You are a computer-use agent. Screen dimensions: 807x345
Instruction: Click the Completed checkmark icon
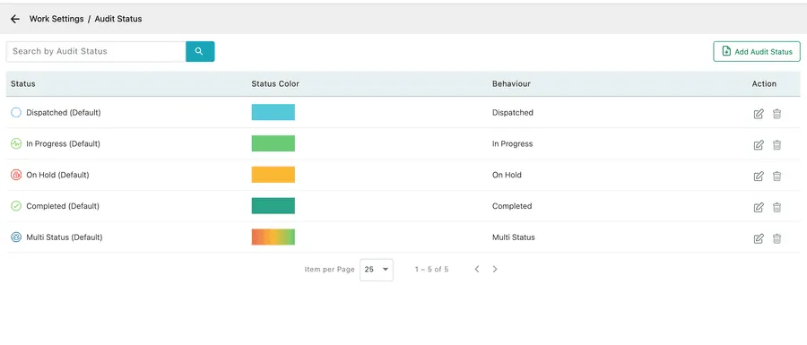tap(16, 206)
